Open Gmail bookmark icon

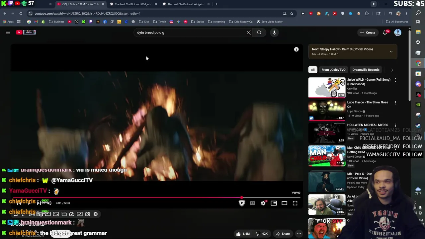point(36,22)
